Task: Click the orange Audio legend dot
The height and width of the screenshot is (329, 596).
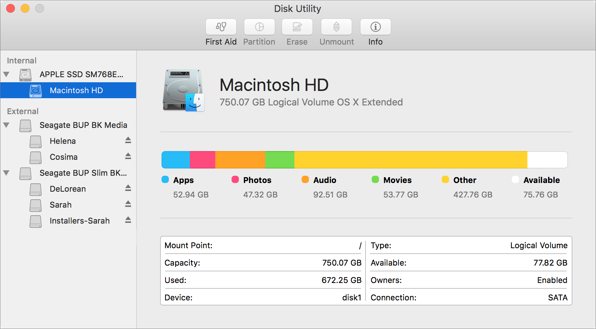Action: pyautogui.click(x=305, y=179)
